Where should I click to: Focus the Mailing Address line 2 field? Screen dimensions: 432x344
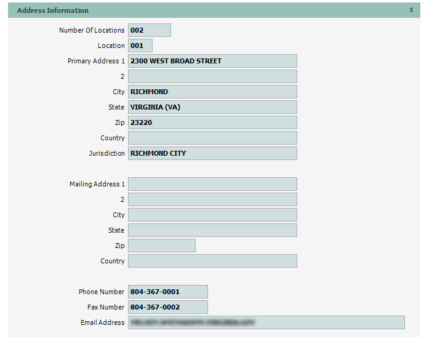point(212,199)
